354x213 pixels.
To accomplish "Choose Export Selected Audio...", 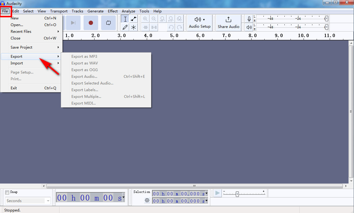I will (x=106, y=83).
